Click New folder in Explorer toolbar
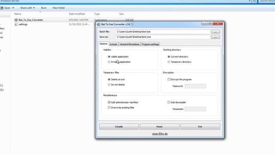This screenshot has width=275, height=154. 59,8
